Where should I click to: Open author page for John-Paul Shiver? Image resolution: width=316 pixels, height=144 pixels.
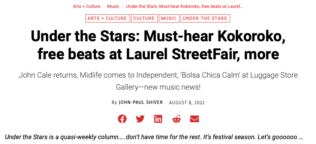tap(141, 102)
